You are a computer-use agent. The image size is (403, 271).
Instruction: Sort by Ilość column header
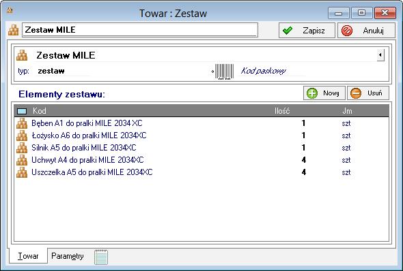coord(282,111)
